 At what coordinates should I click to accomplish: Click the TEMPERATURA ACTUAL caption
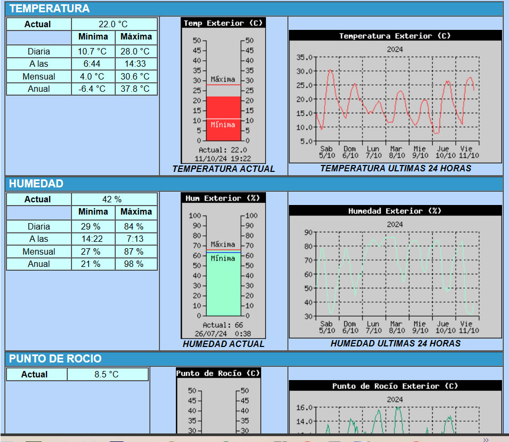[223, 169]
